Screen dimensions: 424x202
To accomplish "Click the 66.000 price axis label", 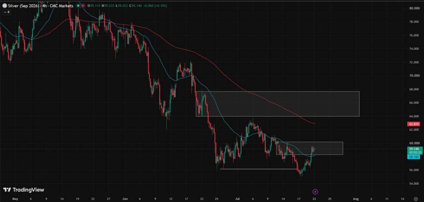I will 414,102.
